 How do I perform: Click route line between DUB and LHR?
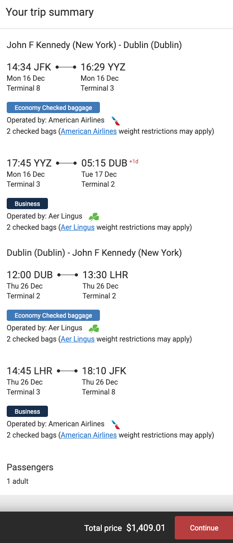point(68,275)
